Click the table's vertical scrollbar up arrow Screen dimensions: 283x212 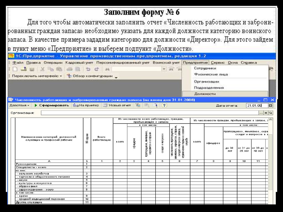(271, 120)
